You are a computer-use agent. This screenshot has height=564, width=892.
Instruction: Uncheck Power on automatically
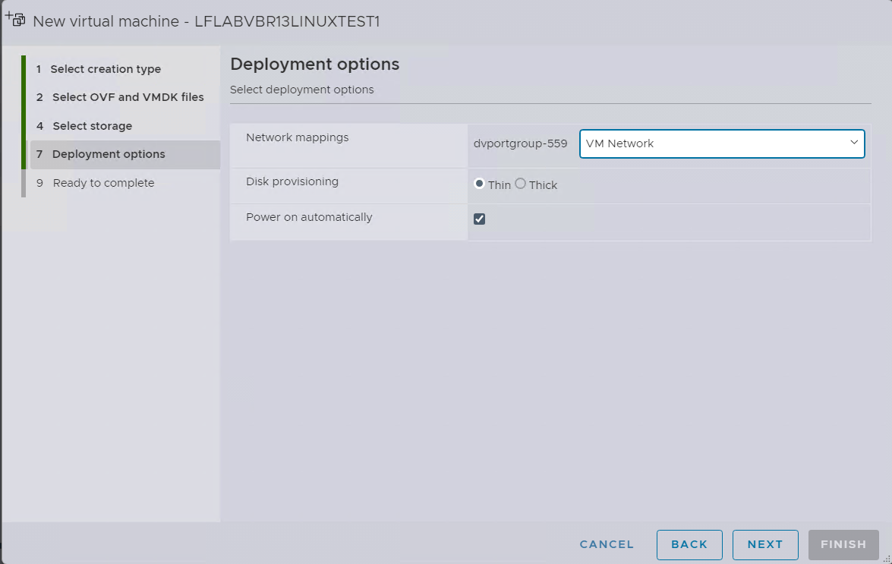480,219
